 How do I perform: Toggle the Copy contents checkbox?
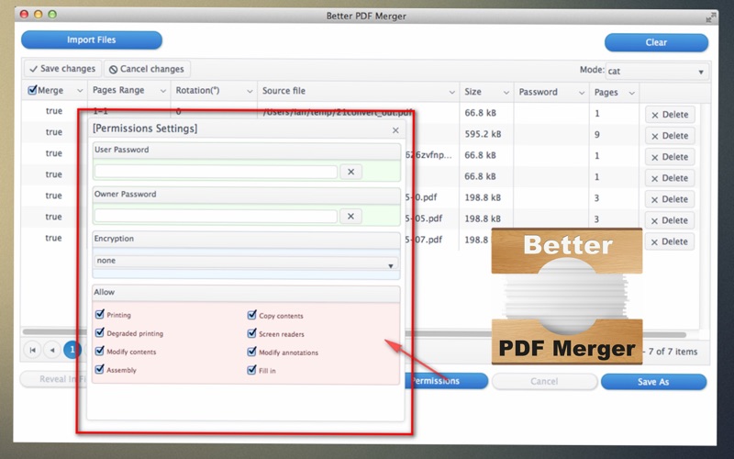(251, 315)
